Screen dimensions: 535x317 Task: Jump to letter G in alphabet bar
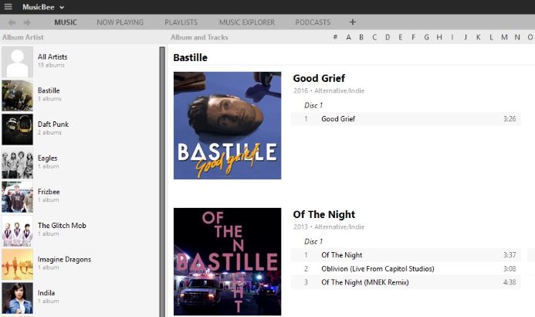pos(426,37)
